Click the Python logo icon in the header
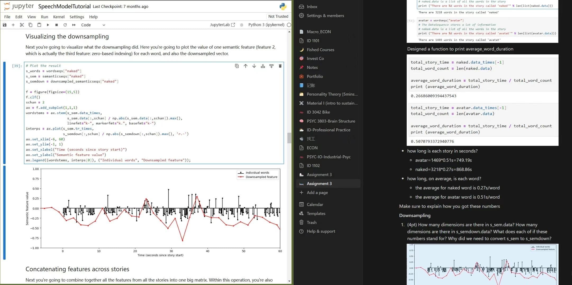 click(x=283, y=6)
